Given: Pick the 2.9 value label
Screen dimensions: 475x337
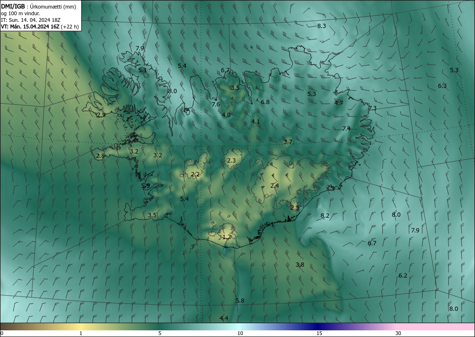Looking at the screenshot, I should coord(101,115).
